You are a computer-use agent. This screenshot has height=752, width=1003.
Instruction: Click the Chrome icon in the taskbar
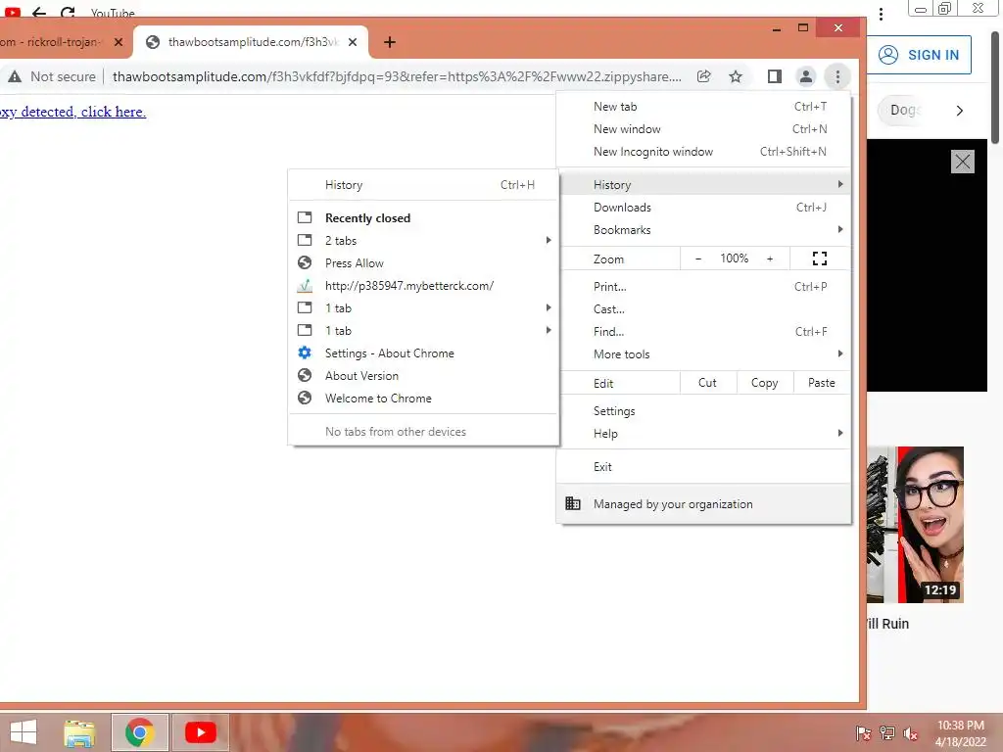click(x=140, y=732)
